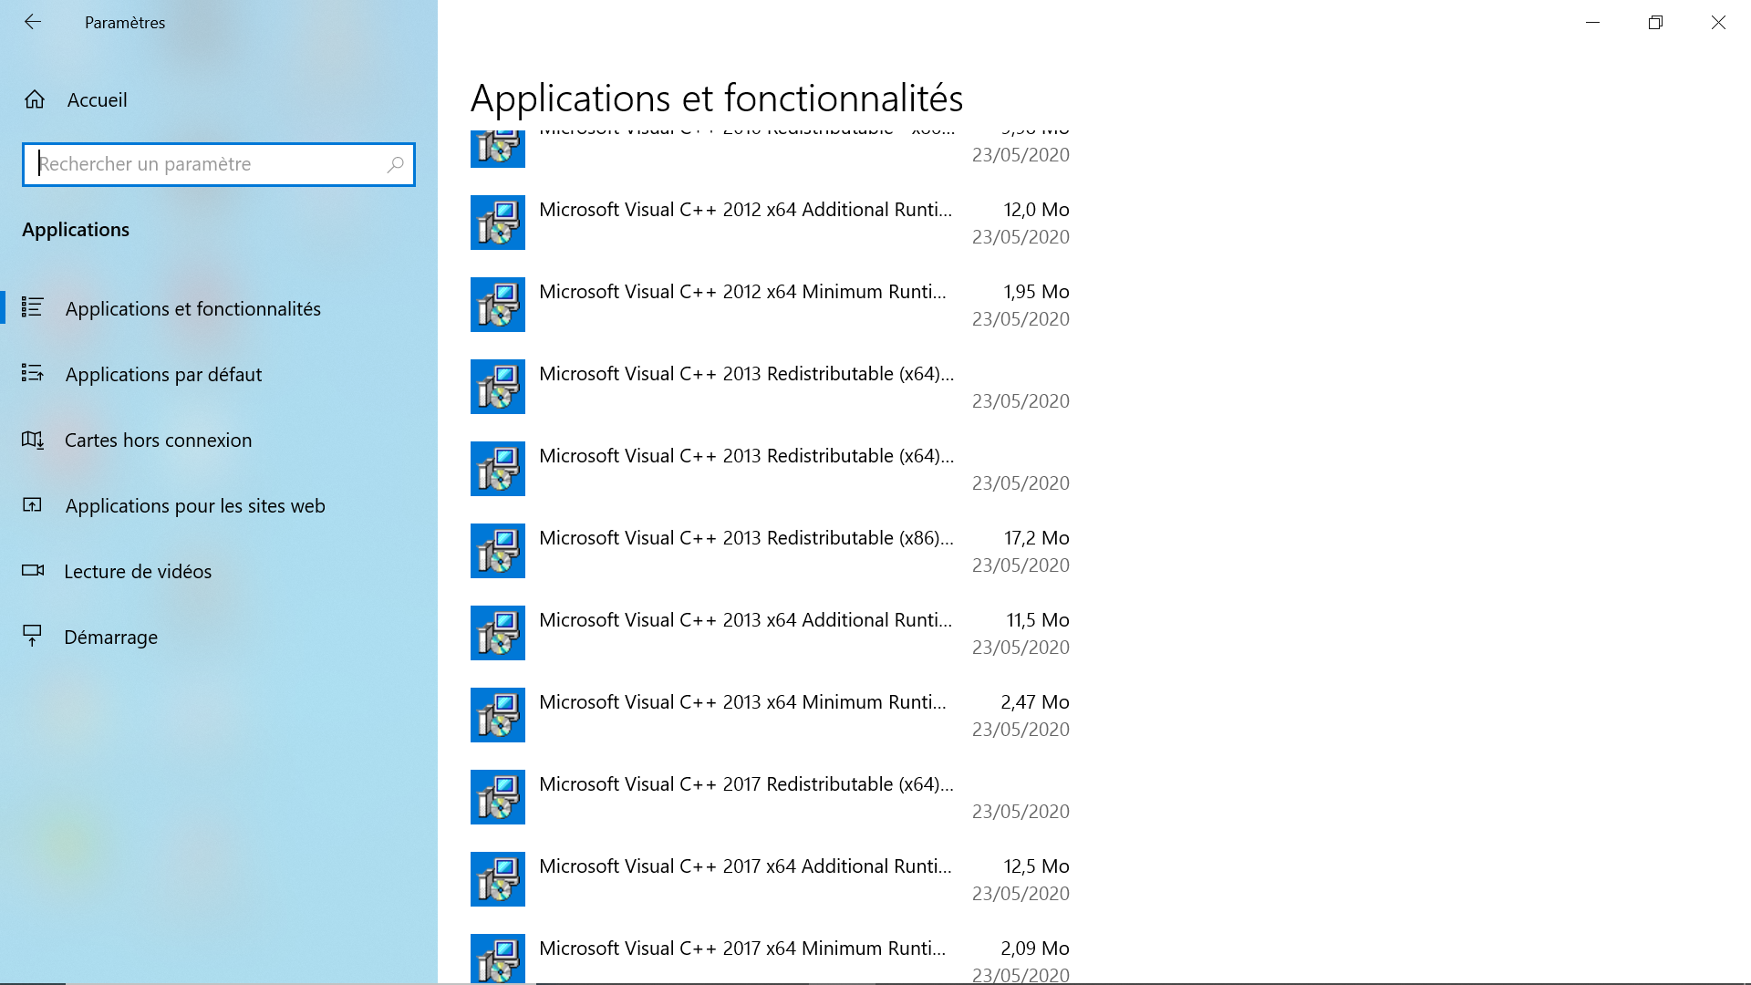Click the Visual C++ 2013 Redistributable (x86) installer icon
Screen dimensions: 1751x985
coord(498,551)
